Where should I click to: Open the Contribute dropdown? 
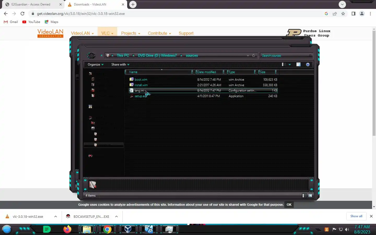pos(159,33)
